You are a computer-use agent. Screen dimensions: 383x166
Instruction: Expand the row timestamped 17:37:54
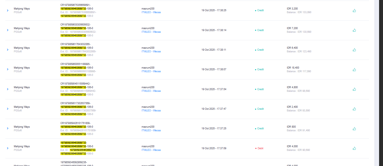[8, 89]
